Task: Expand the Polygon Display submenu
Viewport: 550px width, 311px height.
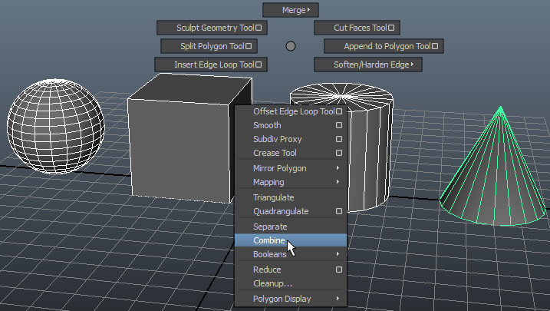Action: pyautogui.click(x=290, y=299)
